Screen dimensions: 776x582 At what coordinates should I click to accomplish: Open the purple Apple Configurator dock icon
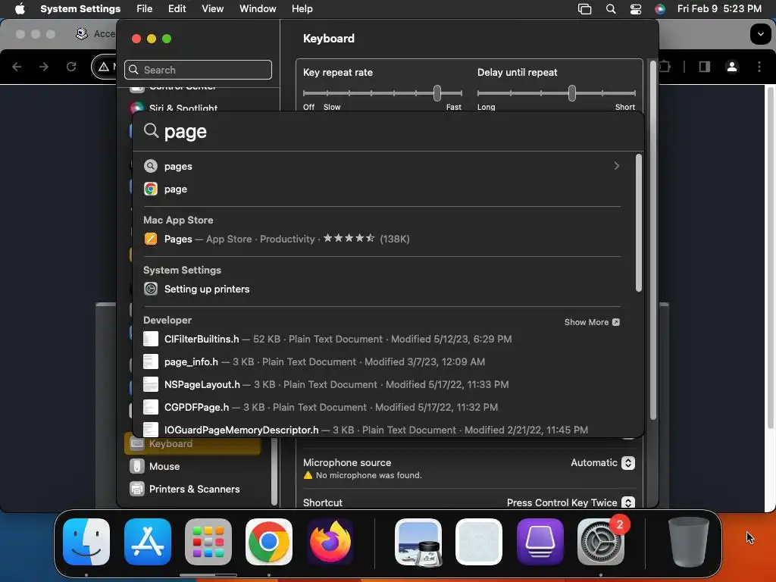[x=540, y=542]
